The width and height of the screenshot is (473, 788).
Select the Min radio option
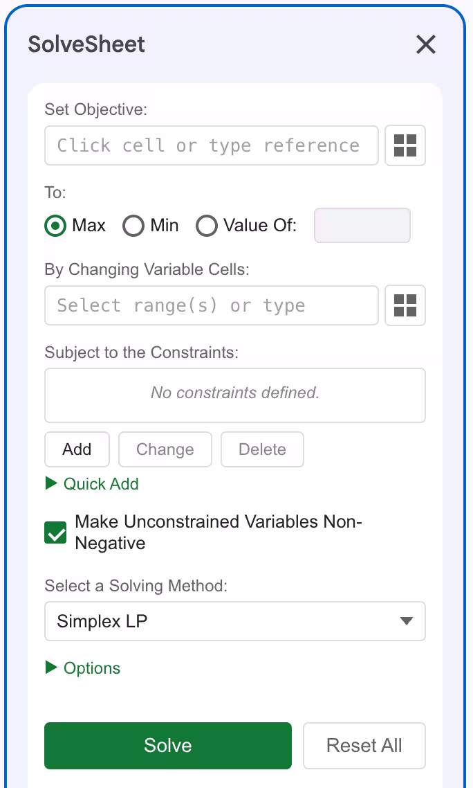pos(133,226)
